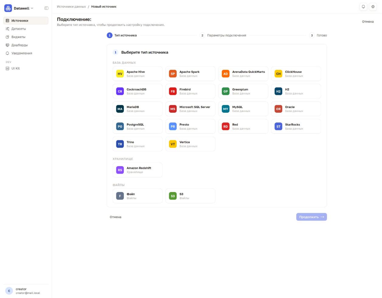
Task: Pick the ArenaData QuickMarts AD icon
Action: (x=226, y=74)
